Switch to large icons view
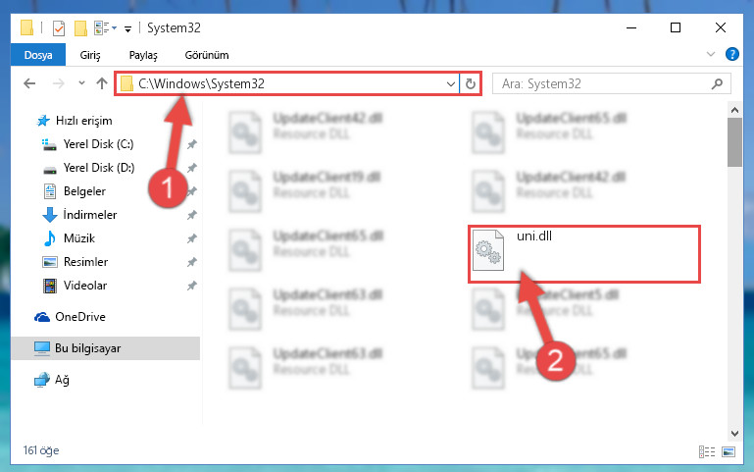 pos(729,451)
